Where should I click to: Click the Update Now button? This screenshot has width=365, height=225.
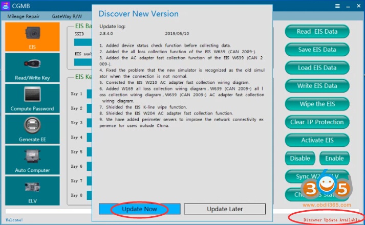coord(139,209)
